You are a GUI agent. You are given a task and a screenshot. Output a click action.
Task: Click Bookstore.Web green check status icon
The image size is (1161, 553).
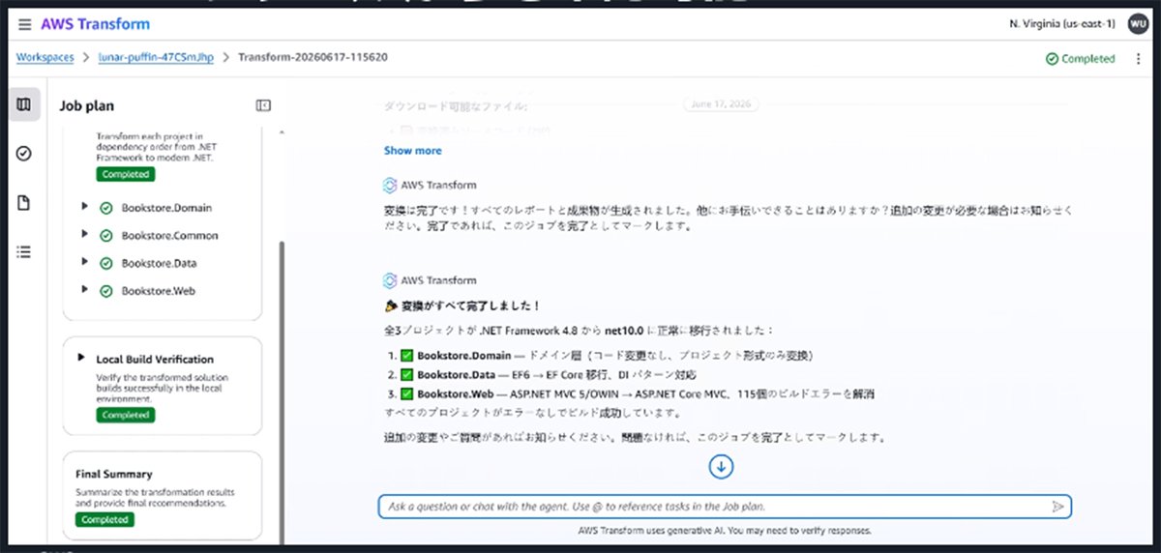[x=105, y=291]
